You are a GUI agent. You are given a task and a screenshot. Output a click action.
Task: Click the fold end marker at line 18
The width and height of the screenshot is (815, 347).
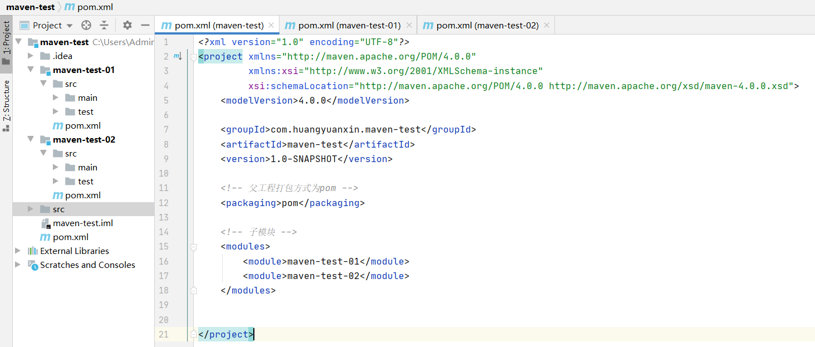193,290
